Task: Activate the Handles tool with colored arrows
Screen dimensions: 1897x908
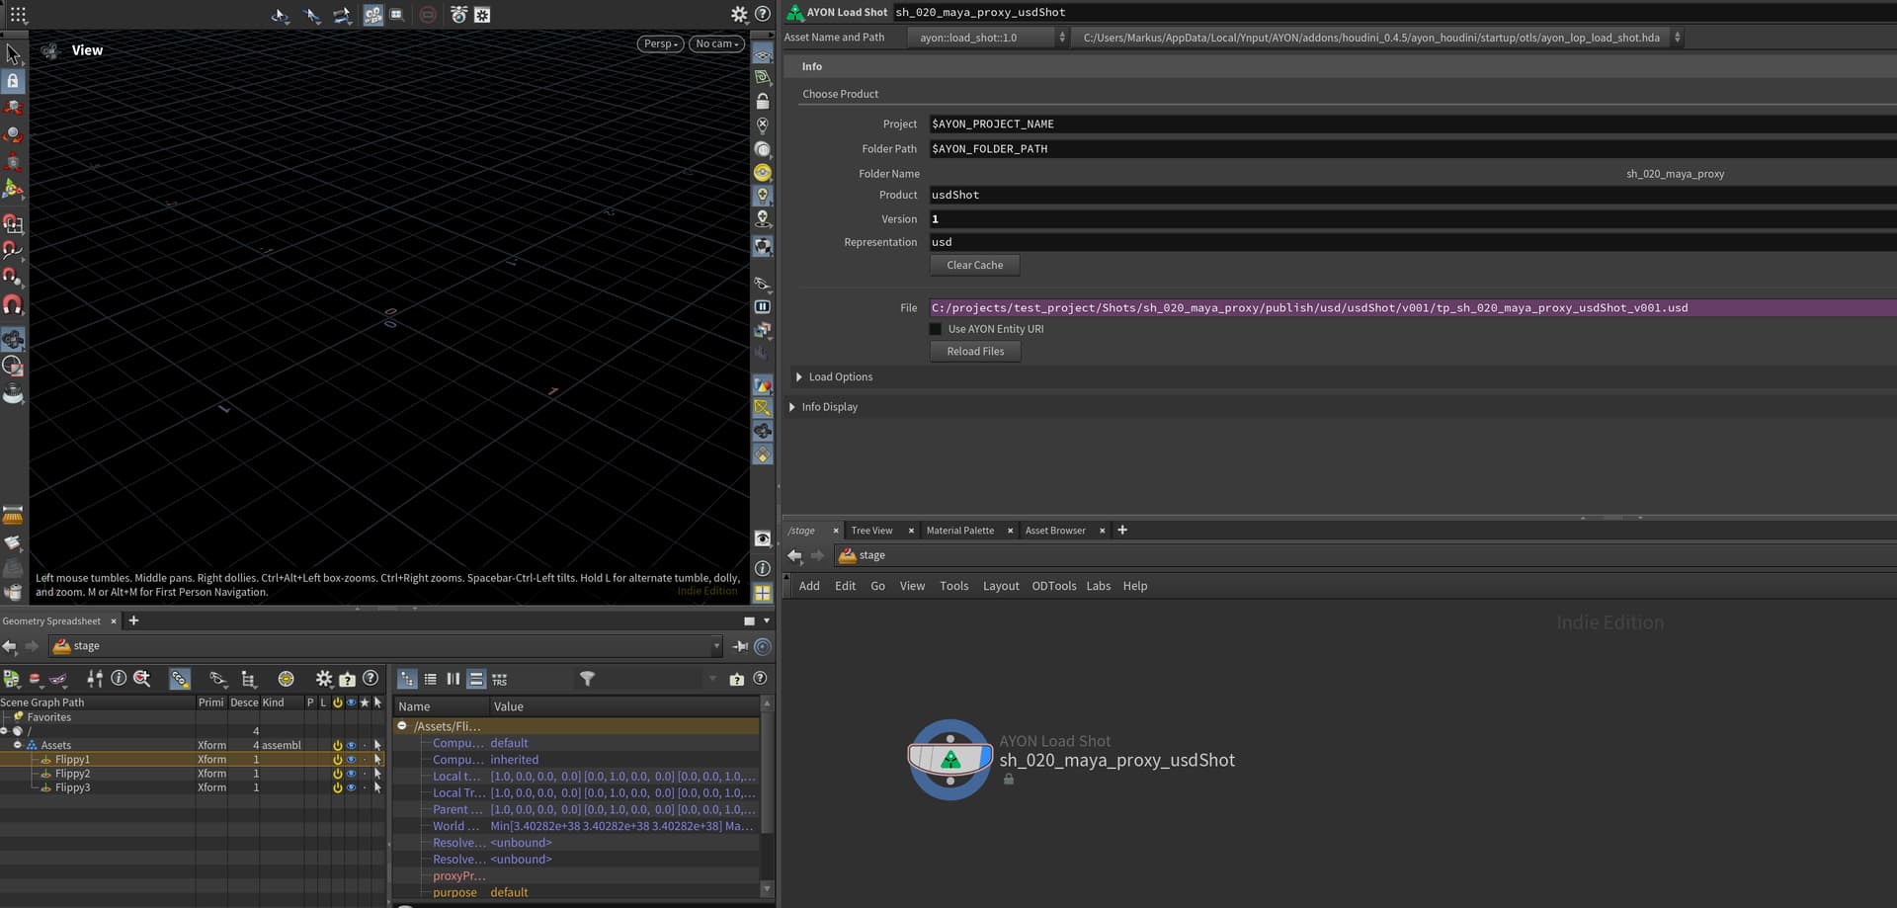Action: pos(13,188)
